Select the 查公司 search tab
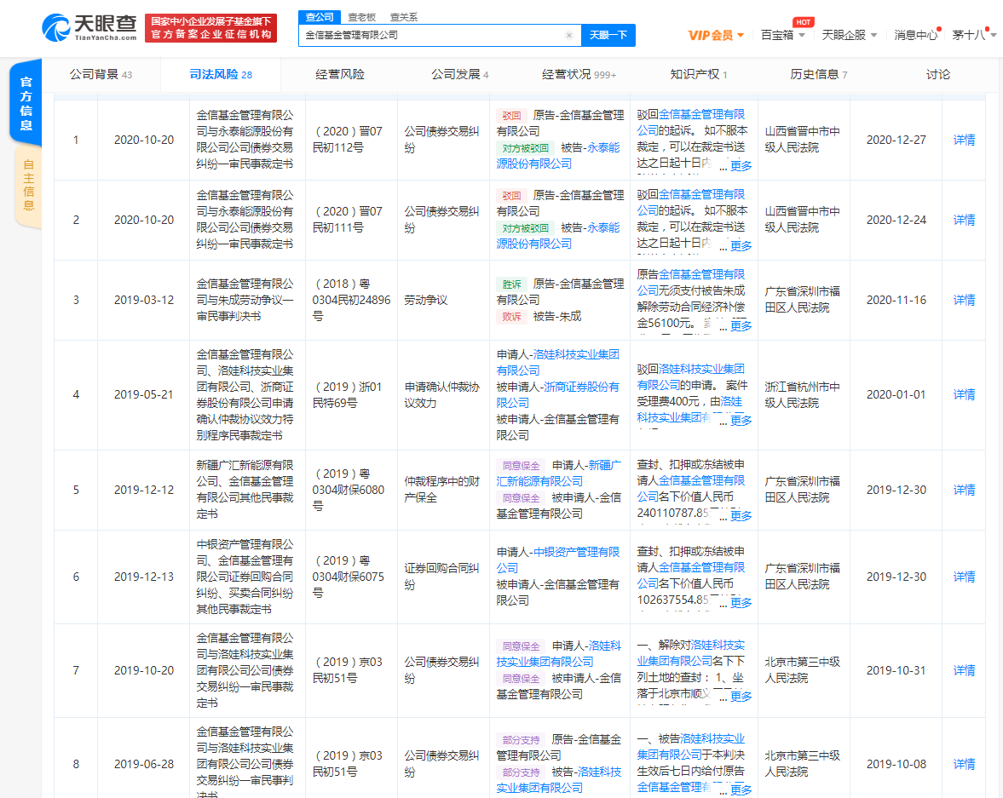This screenshot has width=1003, height=798. (320, 17)
